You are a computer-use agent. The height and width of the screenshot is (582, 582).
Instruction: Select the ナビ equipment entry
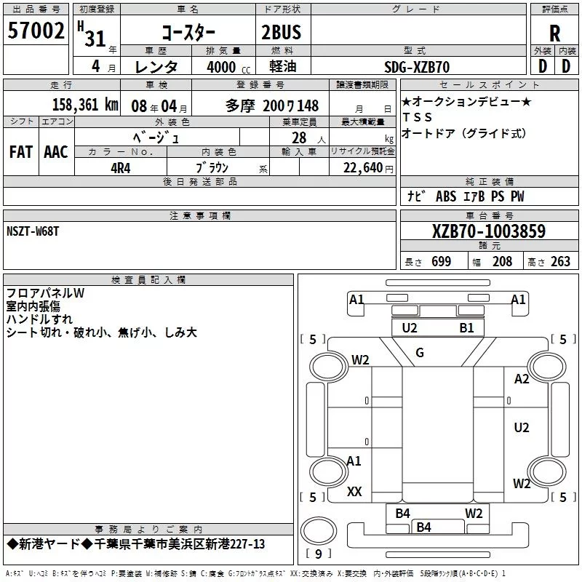pyautogui.click(x=416, y=196)
